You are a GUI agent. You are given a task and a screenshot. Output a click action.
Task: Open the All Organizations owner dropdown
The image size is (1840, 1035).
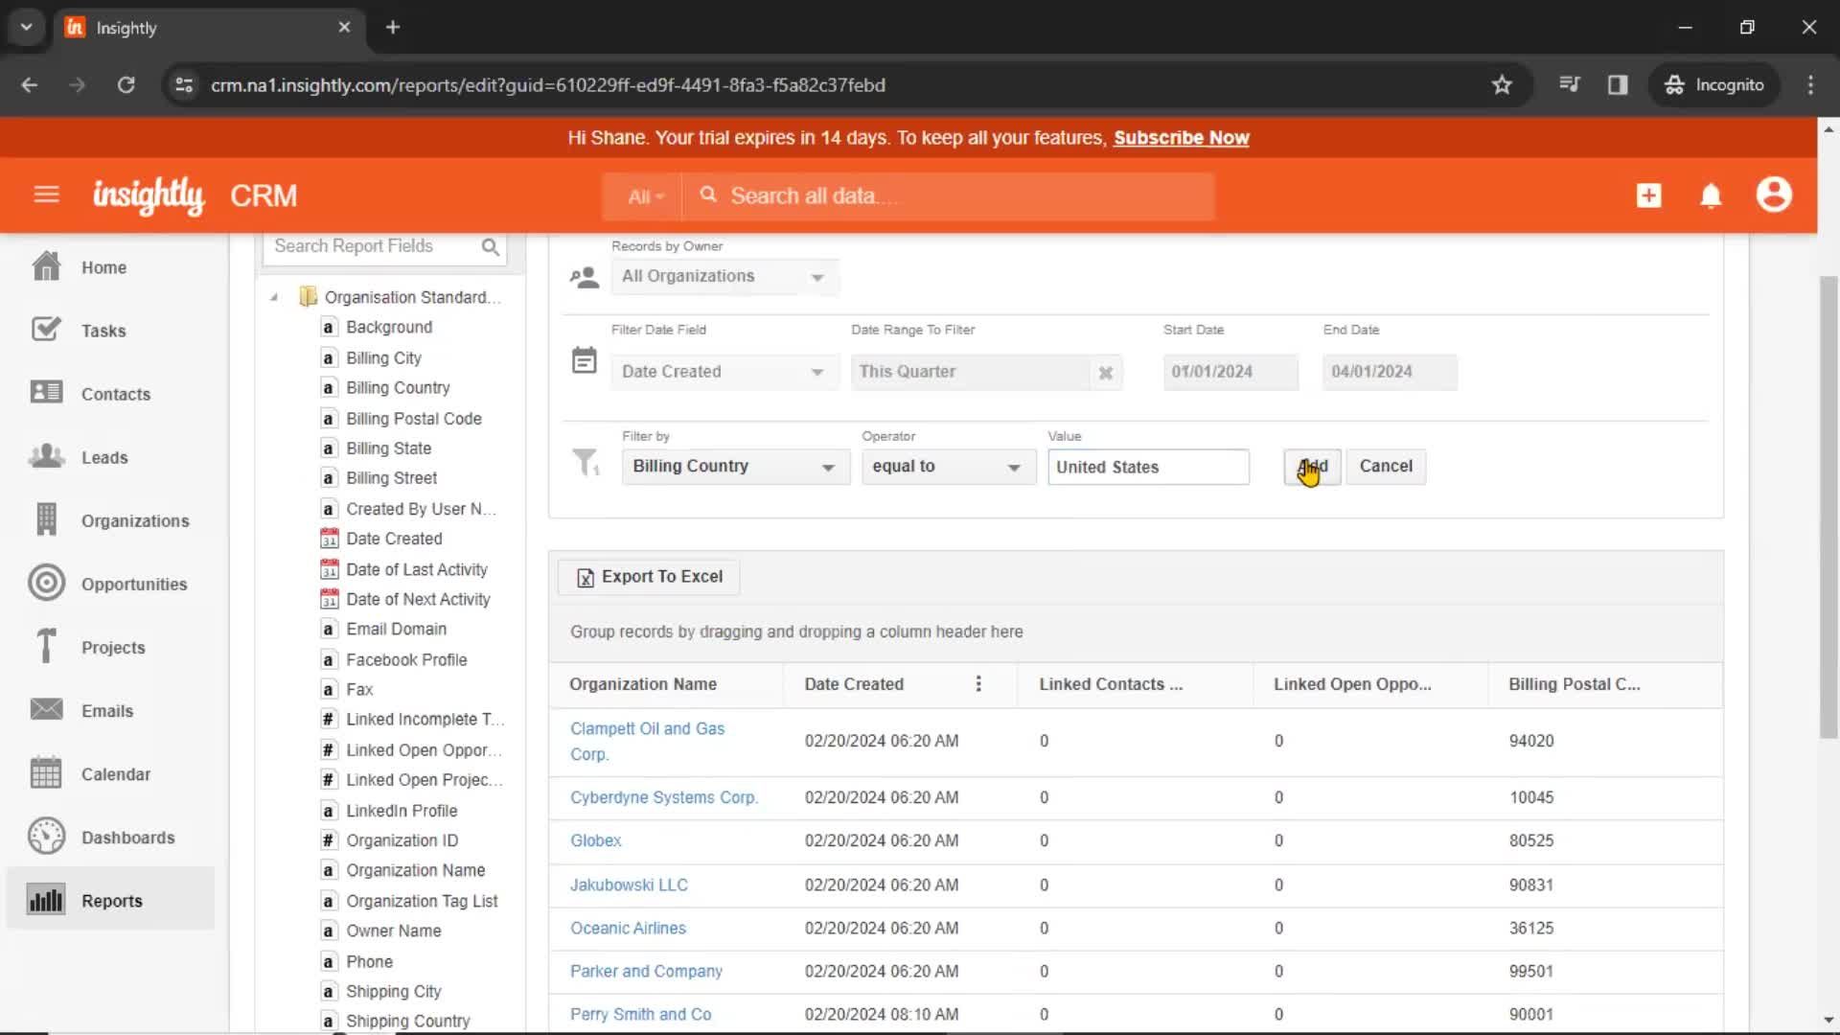[x=724, y=276]
